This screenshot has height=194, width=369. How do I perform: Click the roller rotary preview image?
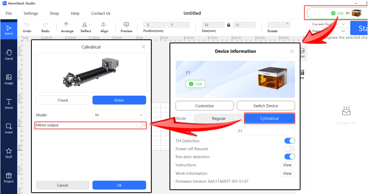pos(91,72)
